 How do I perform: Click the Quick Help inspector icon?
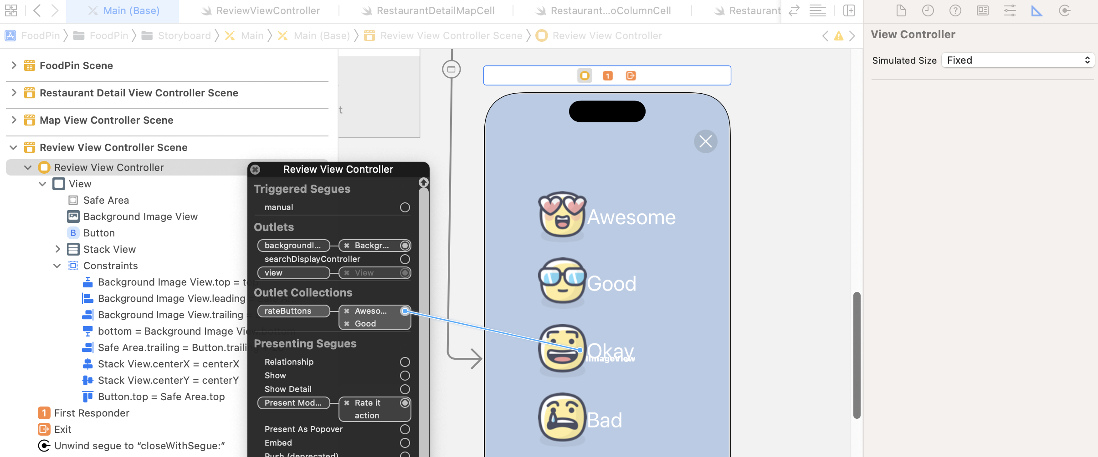pyautogui.click(x=955, y=11)
